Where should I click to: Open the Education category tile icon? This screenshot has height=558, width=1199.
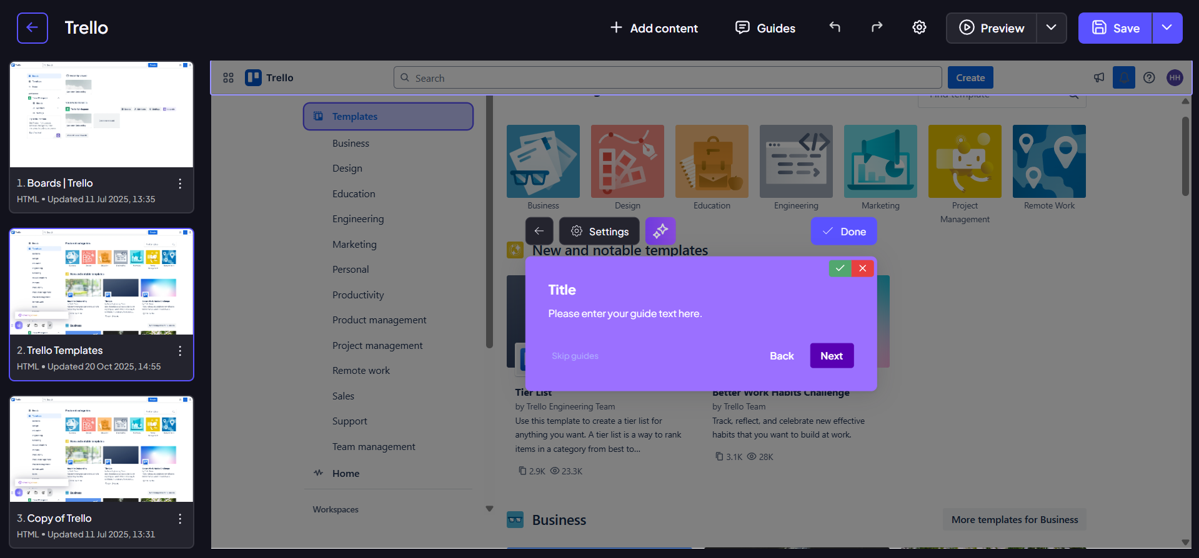[x=712, y=161]
